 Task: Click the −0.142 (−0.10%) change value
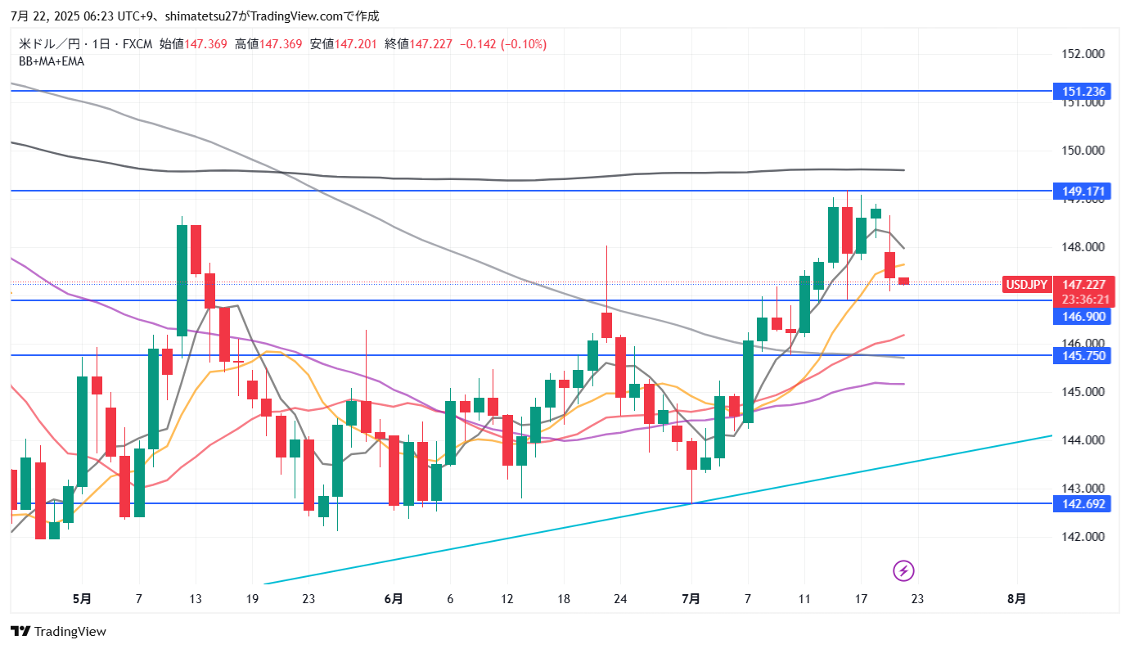tap(503, 44)
